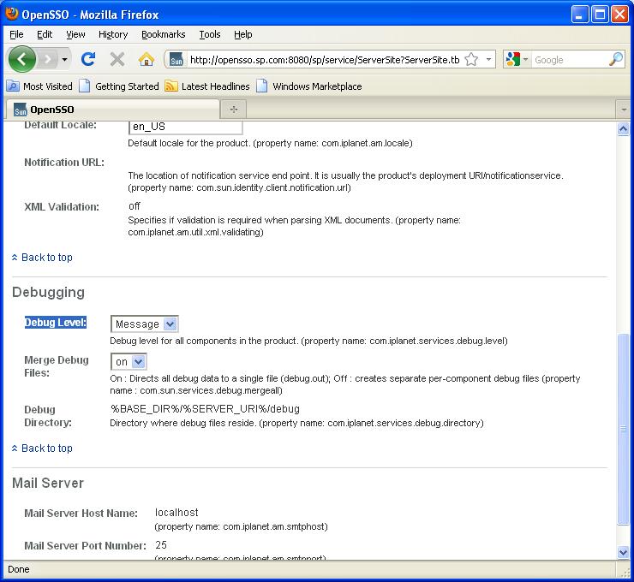Click Back to top link under Debugging
The height and width of the screenshot is (582, 634).
46,448
